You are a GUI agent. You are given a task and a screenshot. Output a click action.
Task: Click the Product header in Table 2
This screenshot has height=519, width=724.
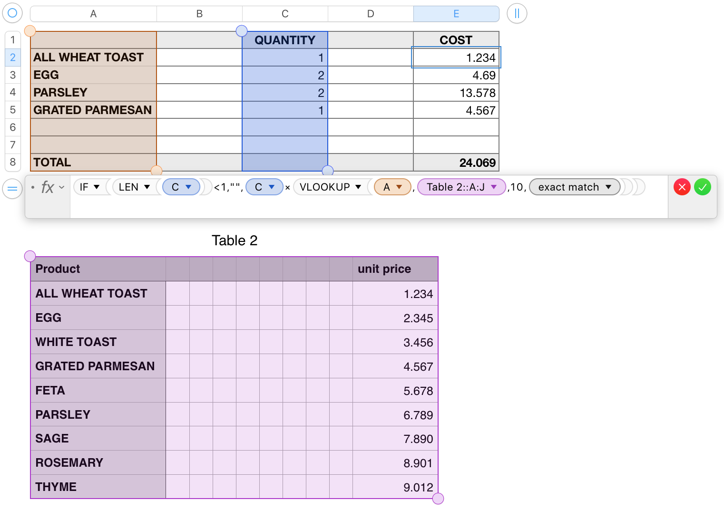pos(98,269)
